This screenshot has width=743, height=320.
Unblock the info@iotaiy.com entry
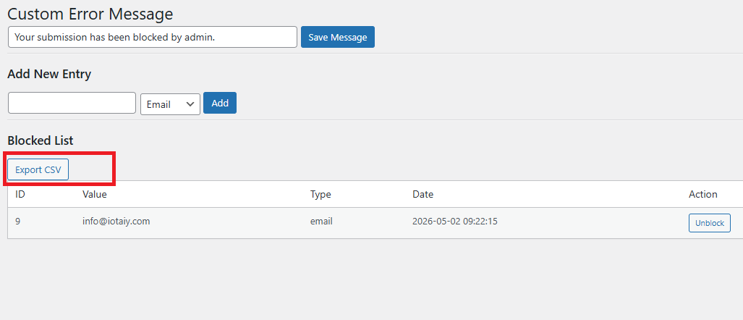(x=709, y=223)
